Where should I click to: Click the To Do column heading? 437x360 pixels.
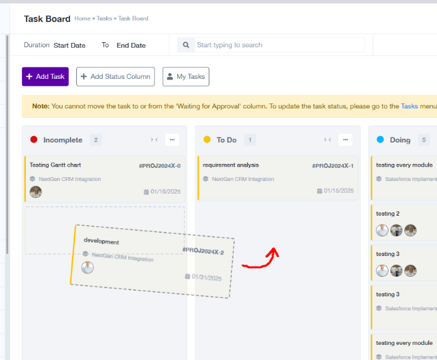click(226, 140)
